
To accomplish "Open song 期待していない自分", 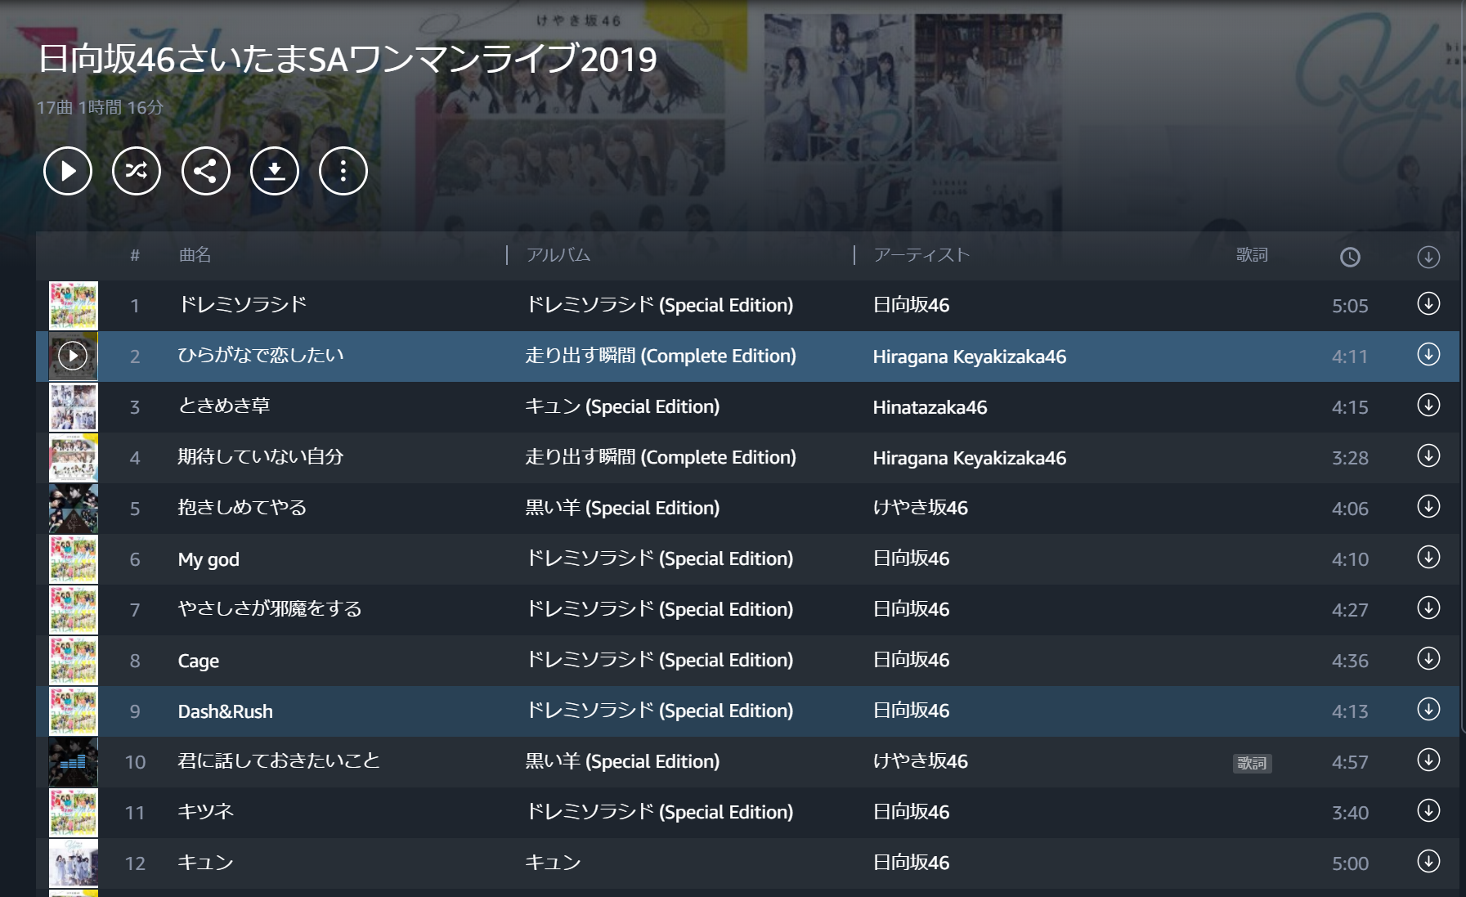I will tap(261, 457).
